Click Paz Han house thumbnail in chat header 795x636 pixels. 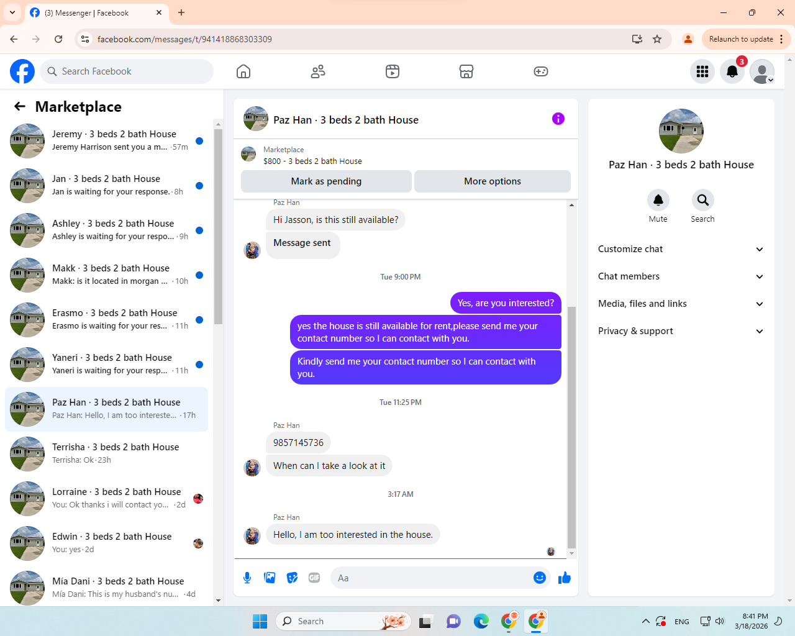[256, 119]
